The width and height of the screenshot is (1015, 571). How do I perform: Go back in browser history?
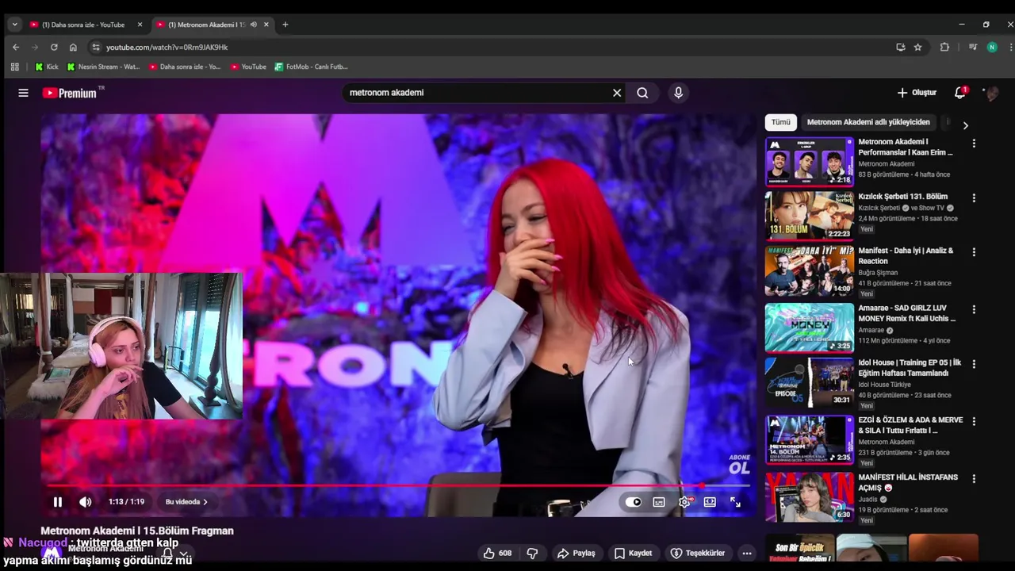pyautogui.click(x=16, y=47)
